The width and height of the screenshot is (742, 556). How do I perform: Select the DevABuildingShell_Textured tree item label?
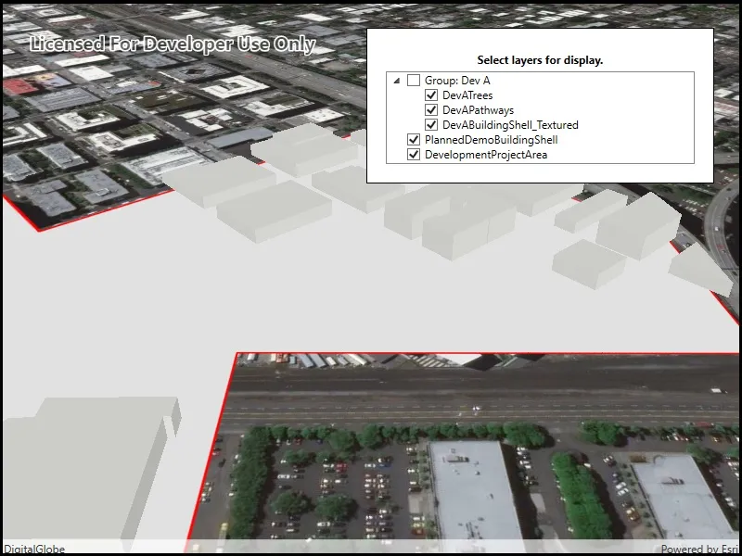click(x=510, y=125)
